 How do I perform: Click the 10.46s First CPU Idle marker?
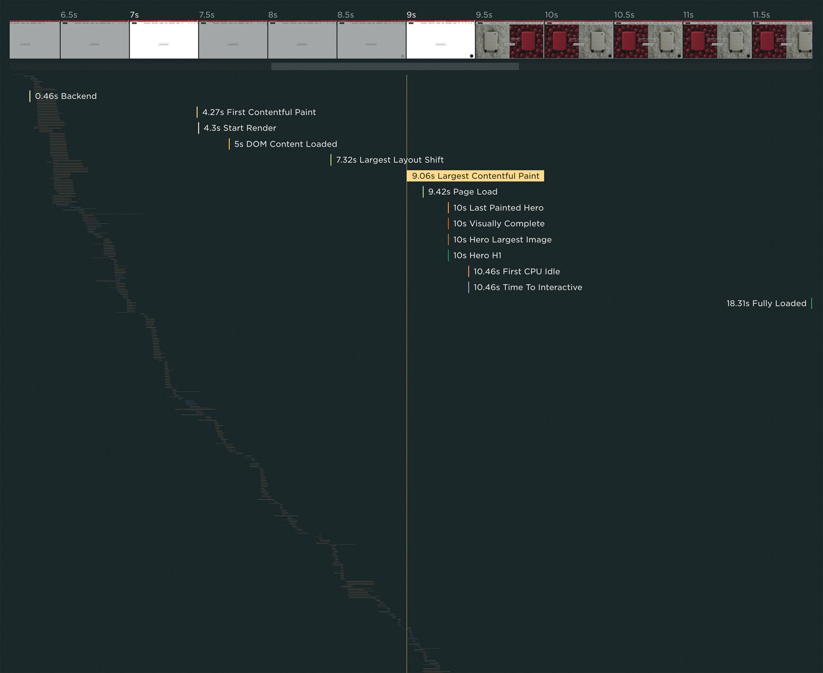pyautogui.click(x=516, y=272)
